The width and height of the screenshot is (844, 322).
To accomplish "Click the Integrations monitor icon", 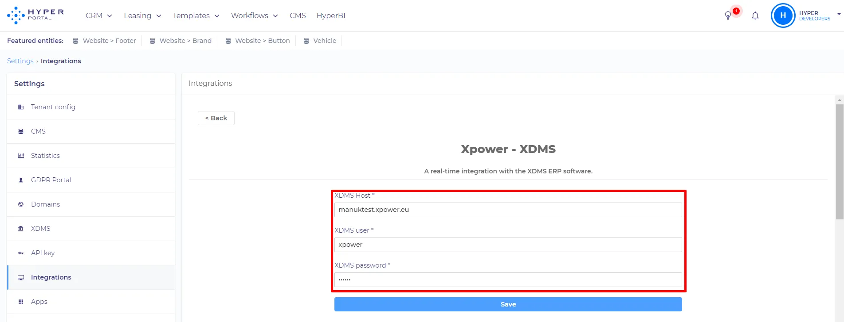I will click(21, 277).
